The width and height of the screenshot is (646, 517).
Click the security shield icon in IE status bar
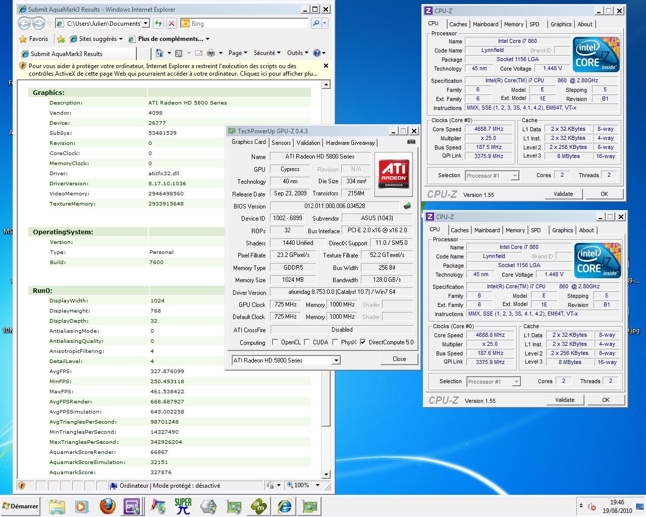tap(22, 486)
